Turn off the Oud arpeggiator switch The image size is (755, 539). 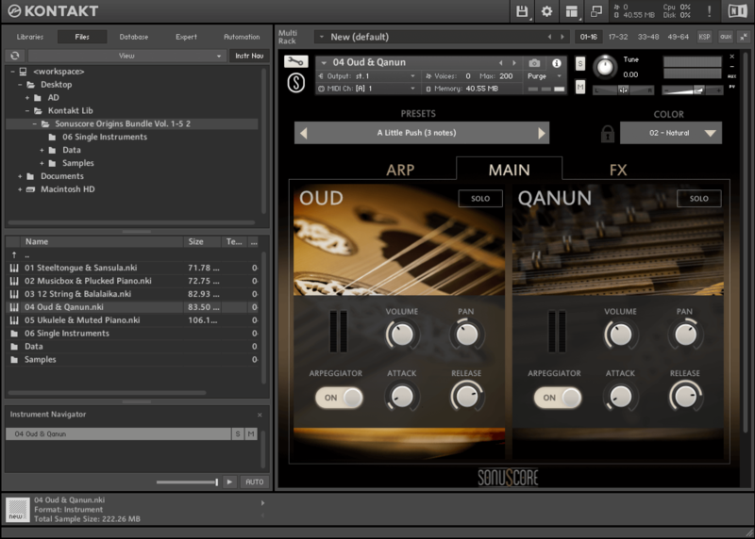pyautogui.click(x=339, y=398)
